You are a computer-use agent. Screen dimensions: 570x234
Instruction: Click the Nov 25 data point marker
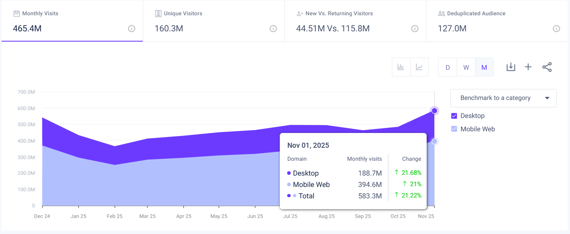tap(434, 111)
